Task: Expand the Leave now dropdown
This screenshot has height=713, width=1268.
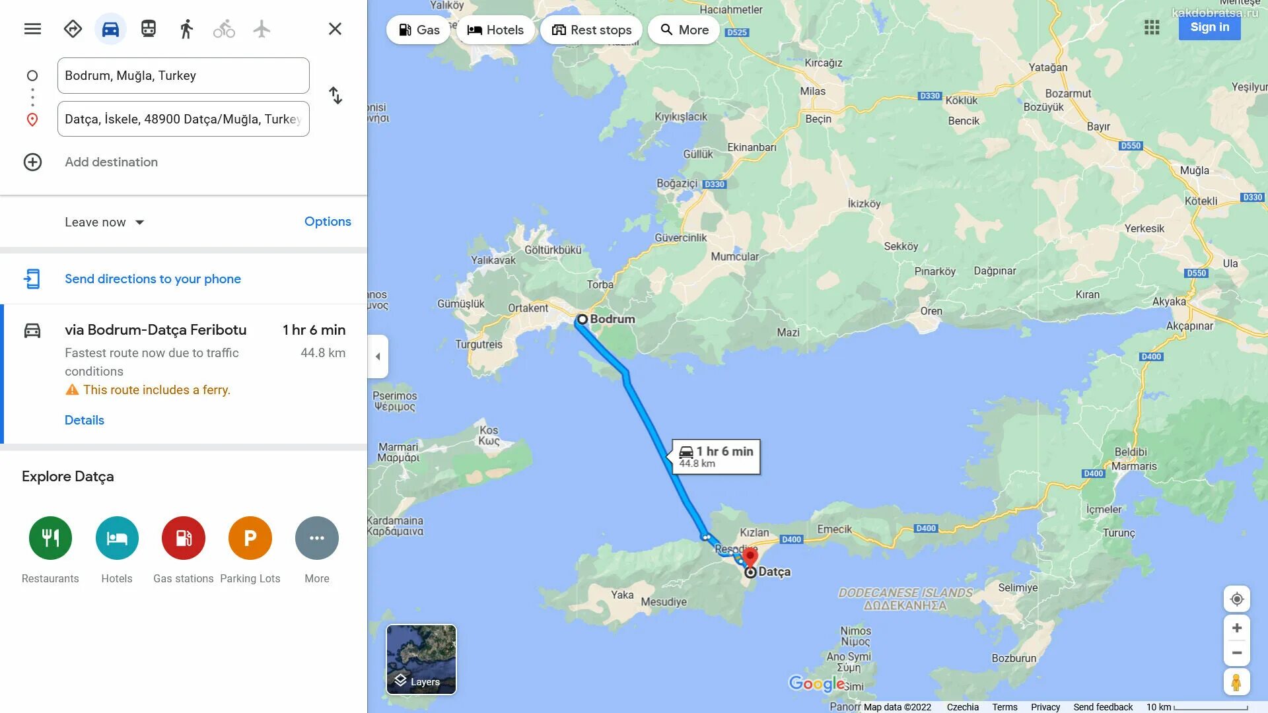Action: click(x=104, y=222)
